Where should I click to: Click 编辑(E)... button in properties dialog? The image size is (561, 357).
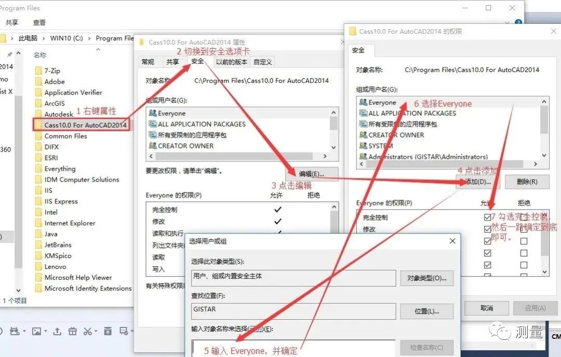pos(312,174)
